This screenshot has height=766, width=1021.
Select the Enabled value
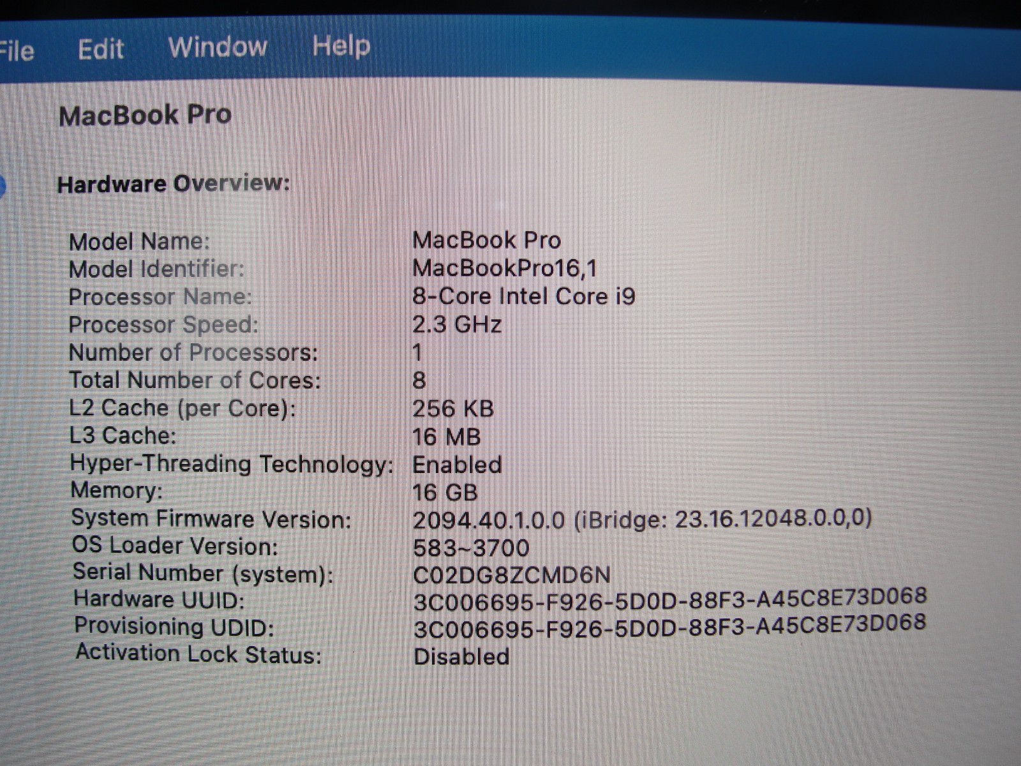click(458, 465)
